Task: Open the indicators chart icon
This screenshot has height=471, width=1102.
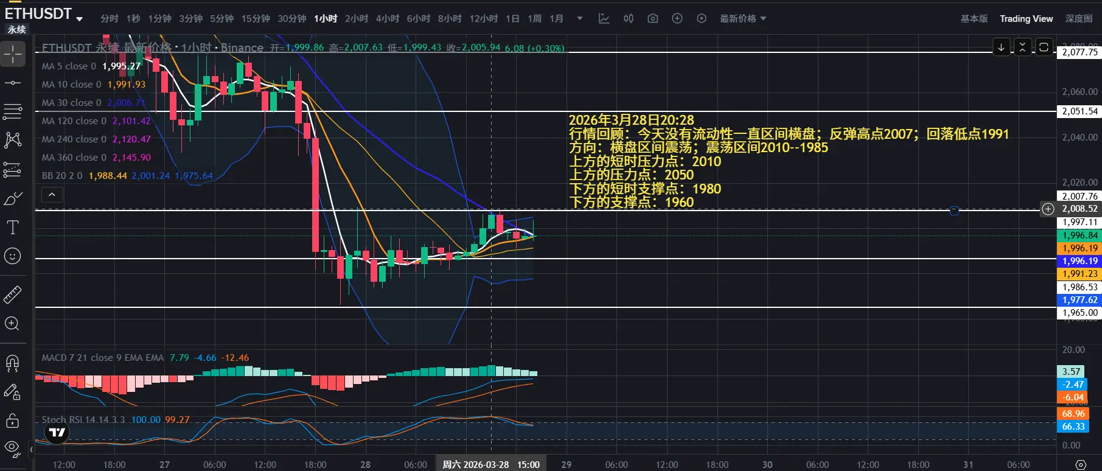Action: [604, 19]
